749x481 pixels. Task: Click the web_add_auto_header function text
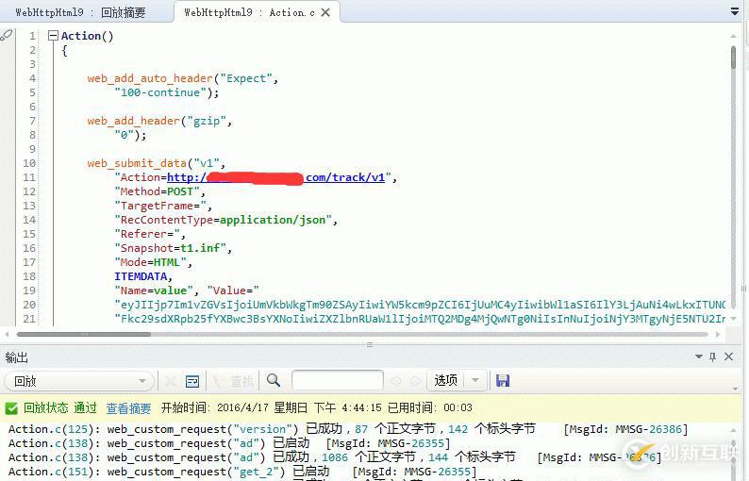point(150,78)
